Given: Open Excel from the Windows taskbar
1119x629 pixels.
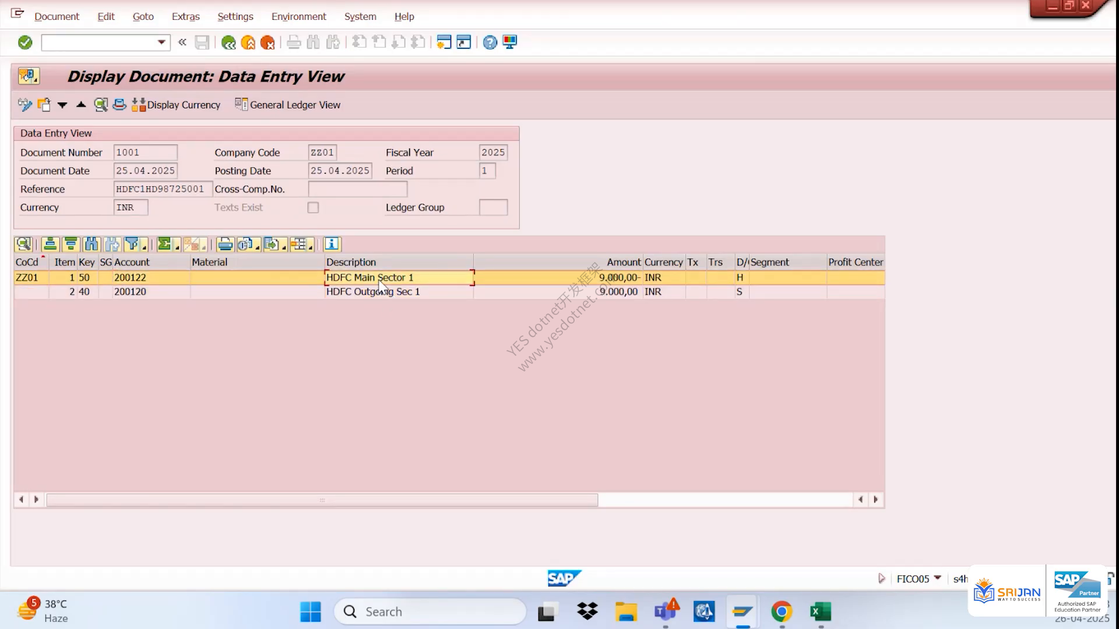Looking at the screenshot, I should click(x=821, y=612).
